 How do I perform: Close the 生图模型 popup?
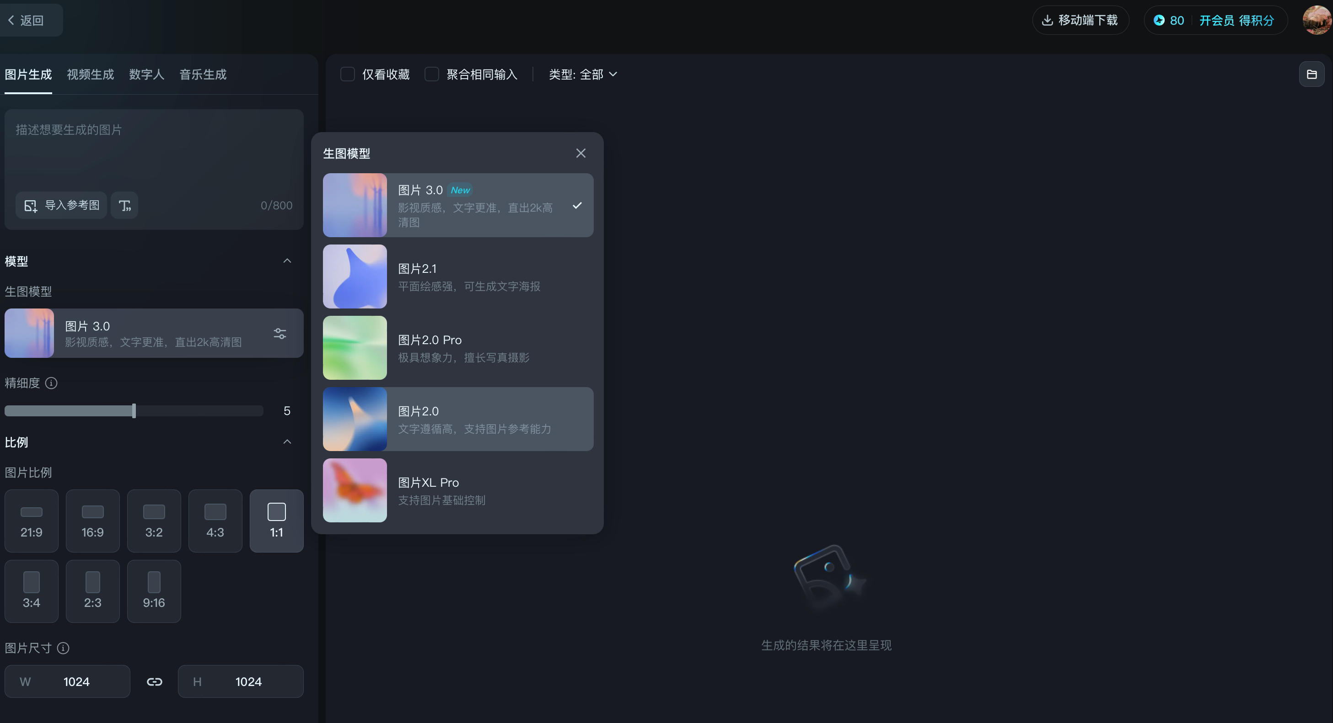[581, 154]
